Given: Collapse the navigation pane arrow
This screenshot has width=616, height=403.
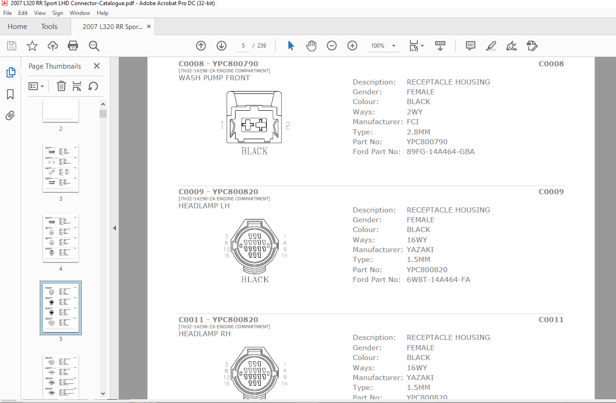Looking at the screenshot, I should click(x=115, y=228).
